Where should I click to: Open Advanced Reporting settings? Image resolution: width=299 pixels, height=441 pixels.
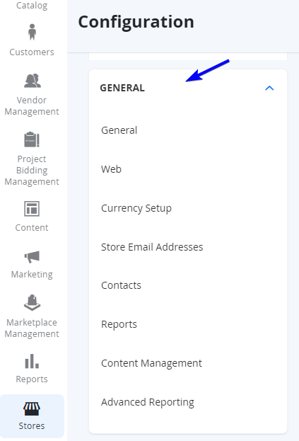point(148,403)
